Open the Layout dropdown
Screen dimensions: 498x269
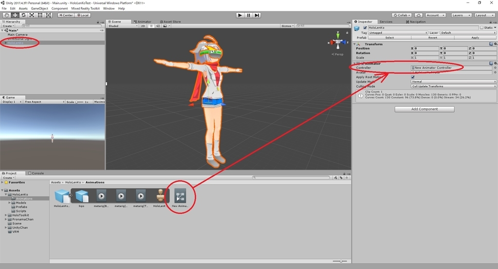tap(485, 15)
